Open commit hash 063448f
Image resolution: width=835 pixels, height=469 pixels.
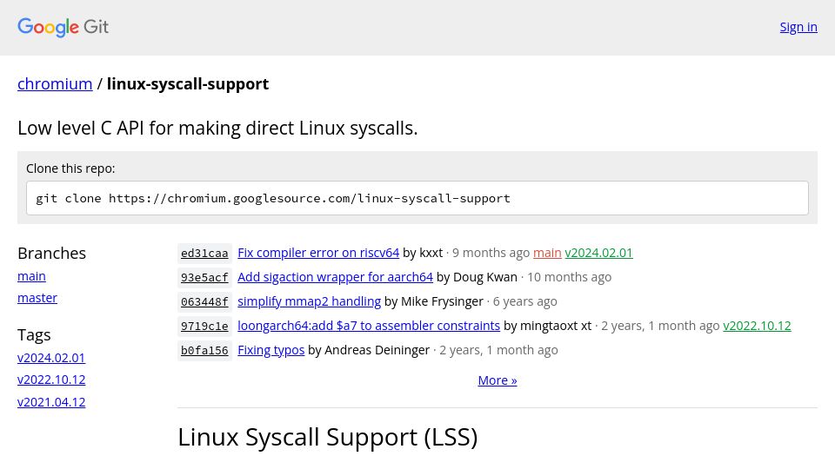coord(204,302)
